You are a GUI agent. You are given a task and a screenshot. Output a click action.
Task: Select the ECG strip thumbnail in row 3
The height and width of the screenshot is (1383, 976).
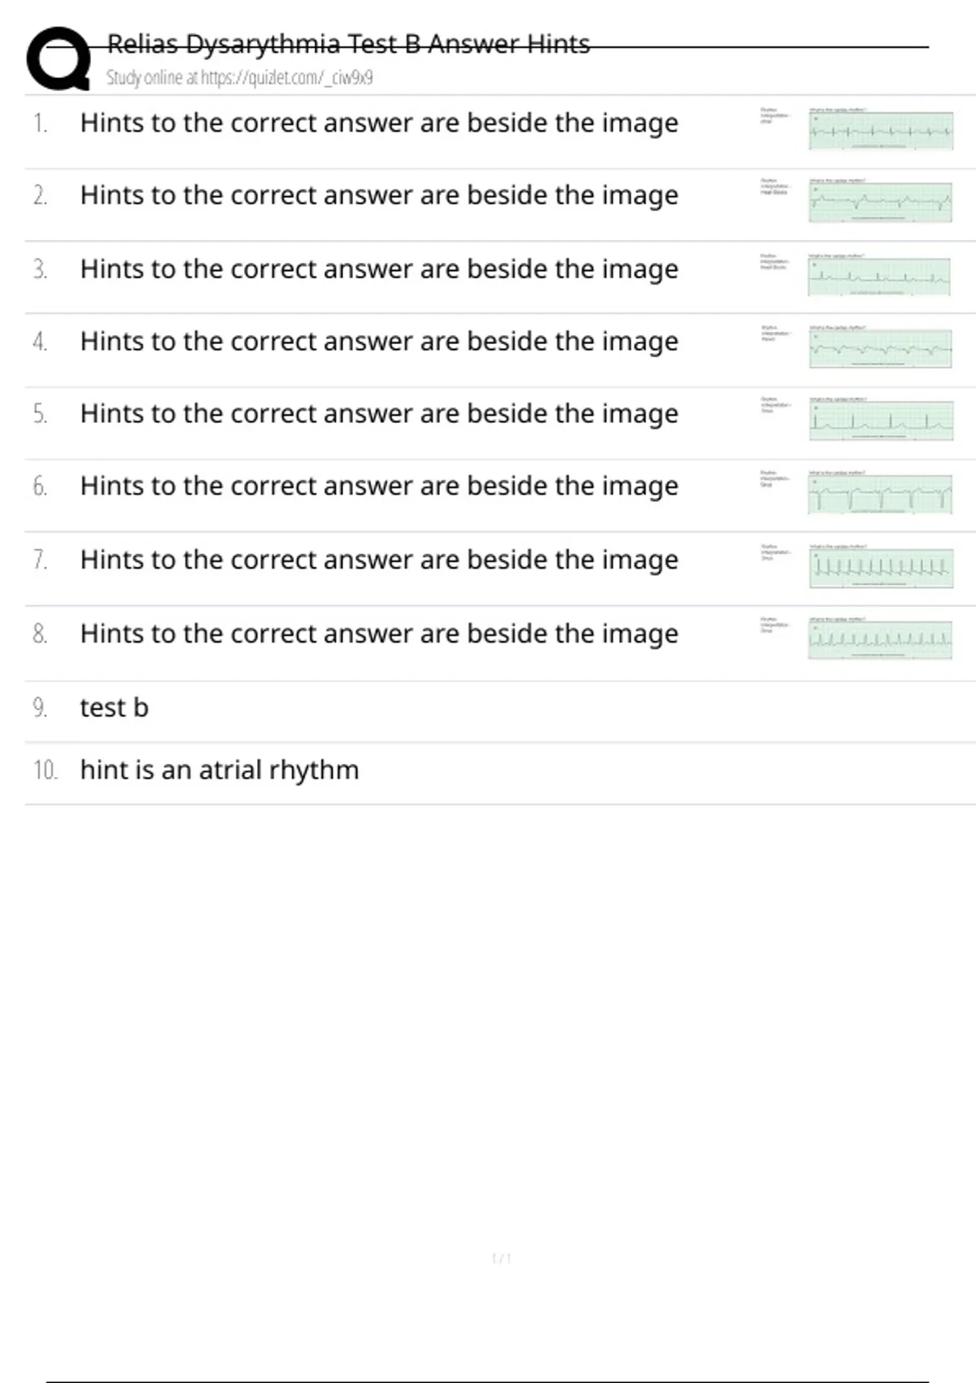pyautogui.click(x=878, y=277)
